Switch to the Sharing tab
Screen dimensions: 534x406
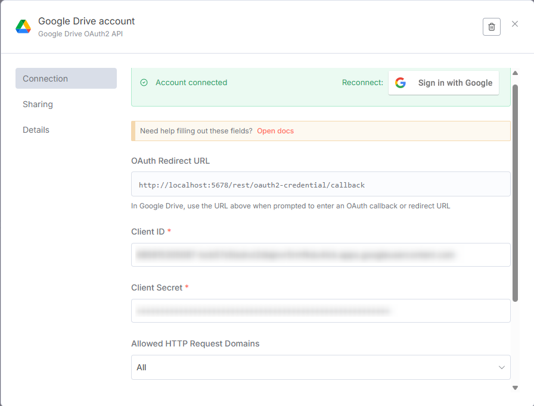(38, 104)
